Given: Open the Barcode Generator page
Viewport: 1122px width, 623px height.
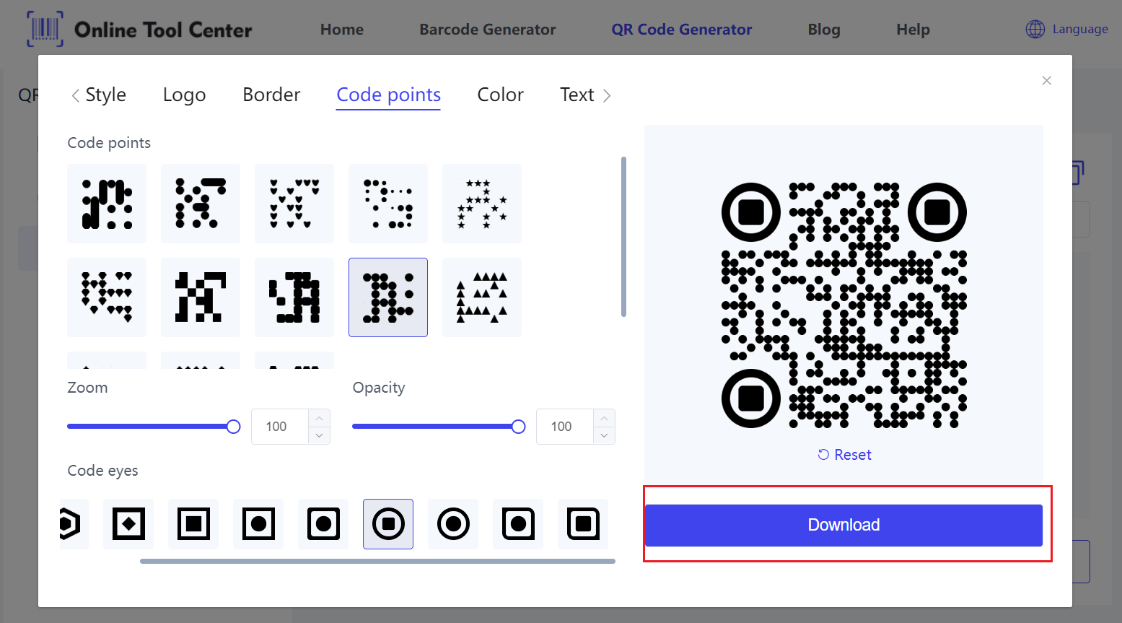Looking at the screenshot, I should tap(488, 30).
